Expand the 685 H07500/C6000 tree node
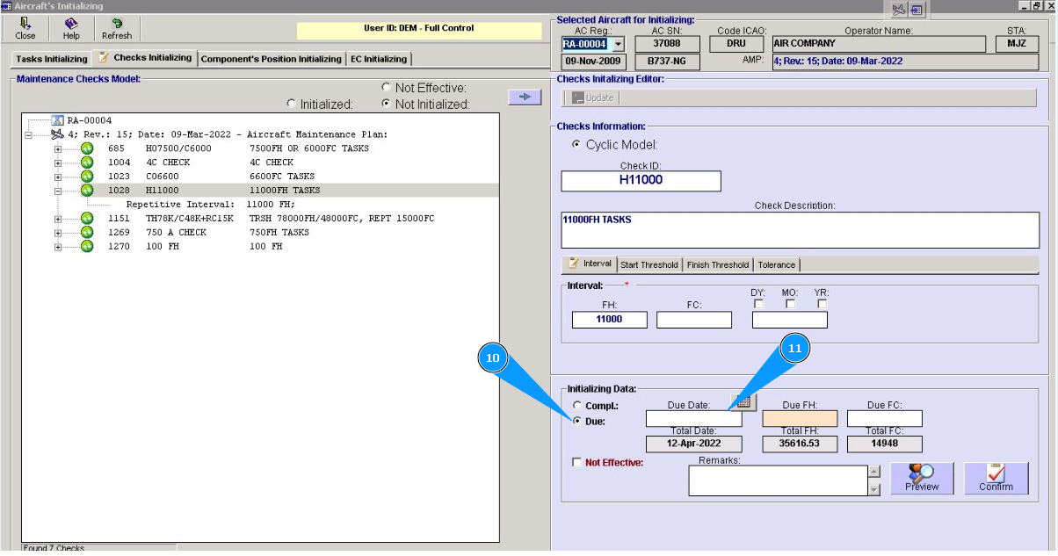Viewport: 1058px width, 556px height. pyautogui.click(x=58, y=148)
